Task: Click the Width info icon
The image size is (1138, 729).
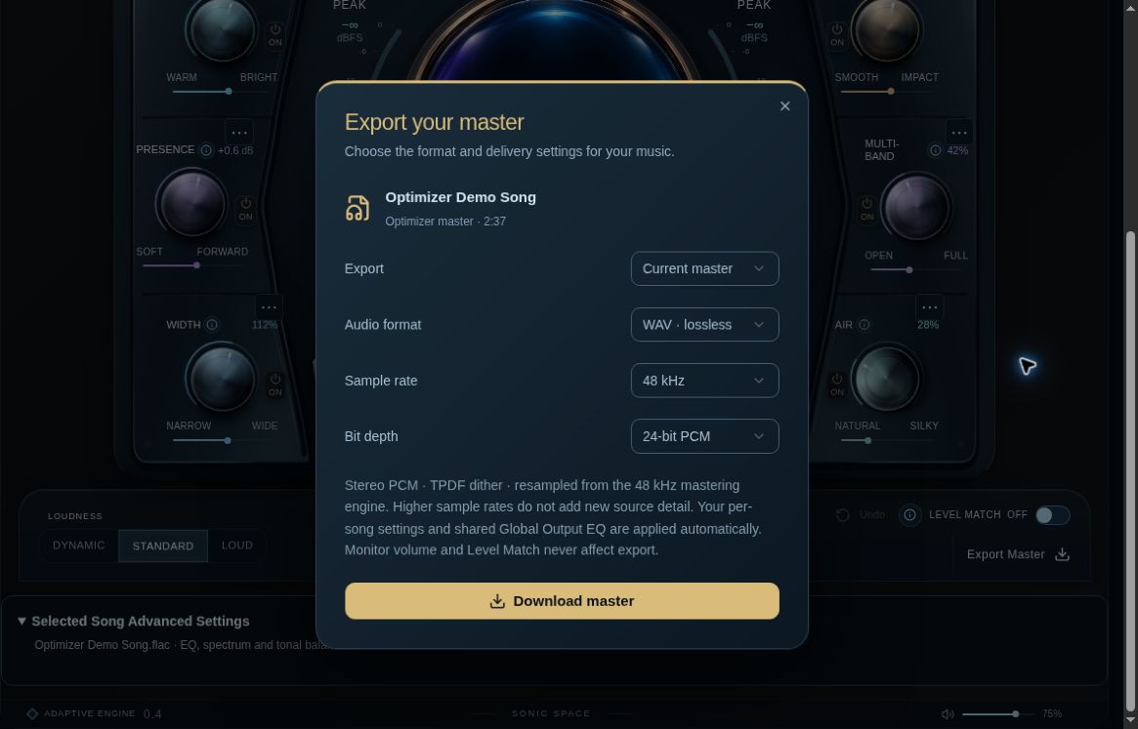Action: tap(212, 325)
